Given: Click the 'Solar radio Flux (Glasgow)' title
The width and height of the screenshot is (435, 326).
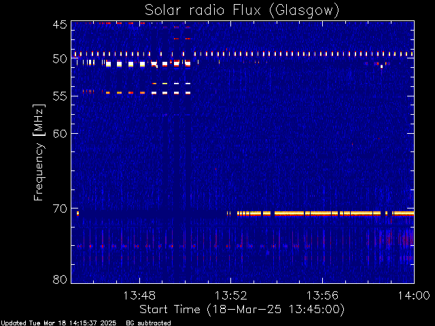Looking at the screenshot, I should (242, 11).
